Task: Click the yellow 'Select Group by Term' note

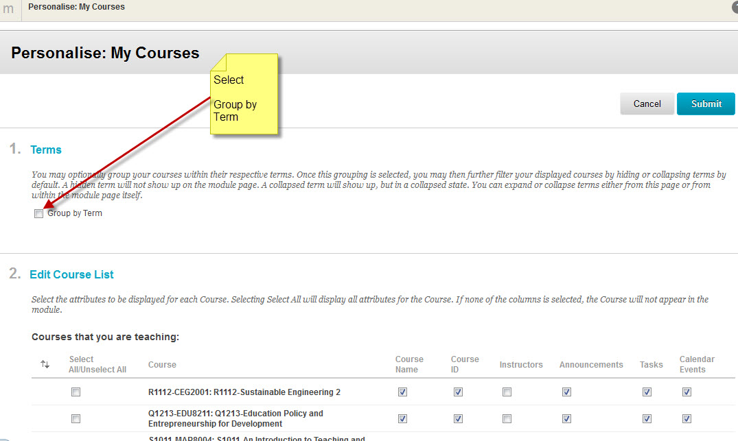Action: click(244, 94)
